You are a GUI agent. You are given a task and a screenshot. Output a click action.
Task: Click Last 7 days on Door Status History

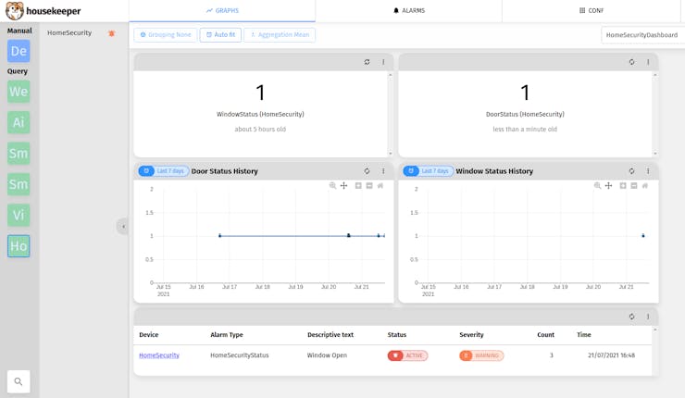164,171
